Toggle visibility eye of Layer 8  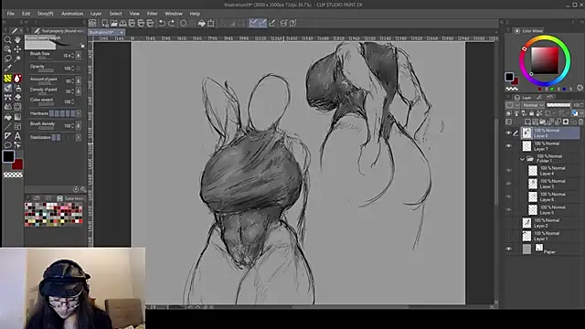pyautogui.click(x=508, y=133)
